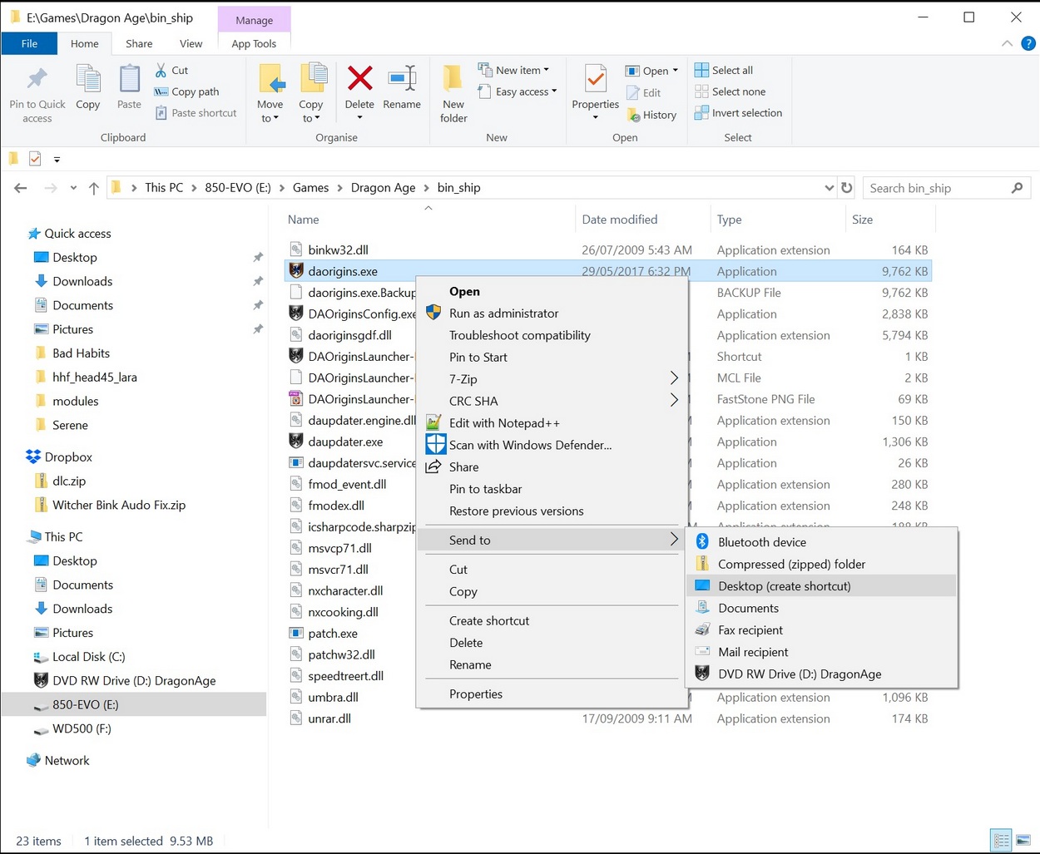Switch to the View ribbon tab
This screenshot has height=854, width=1040.
(191, 43)
